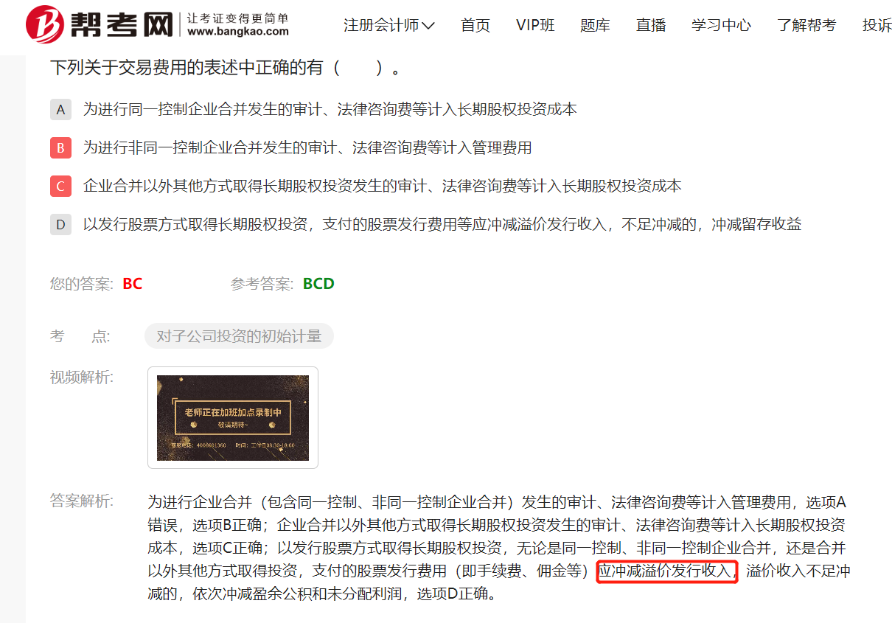Viewport: 892px width, 623px height.
Task: Select answer option A badge
Action: click(x=60, y=110)
